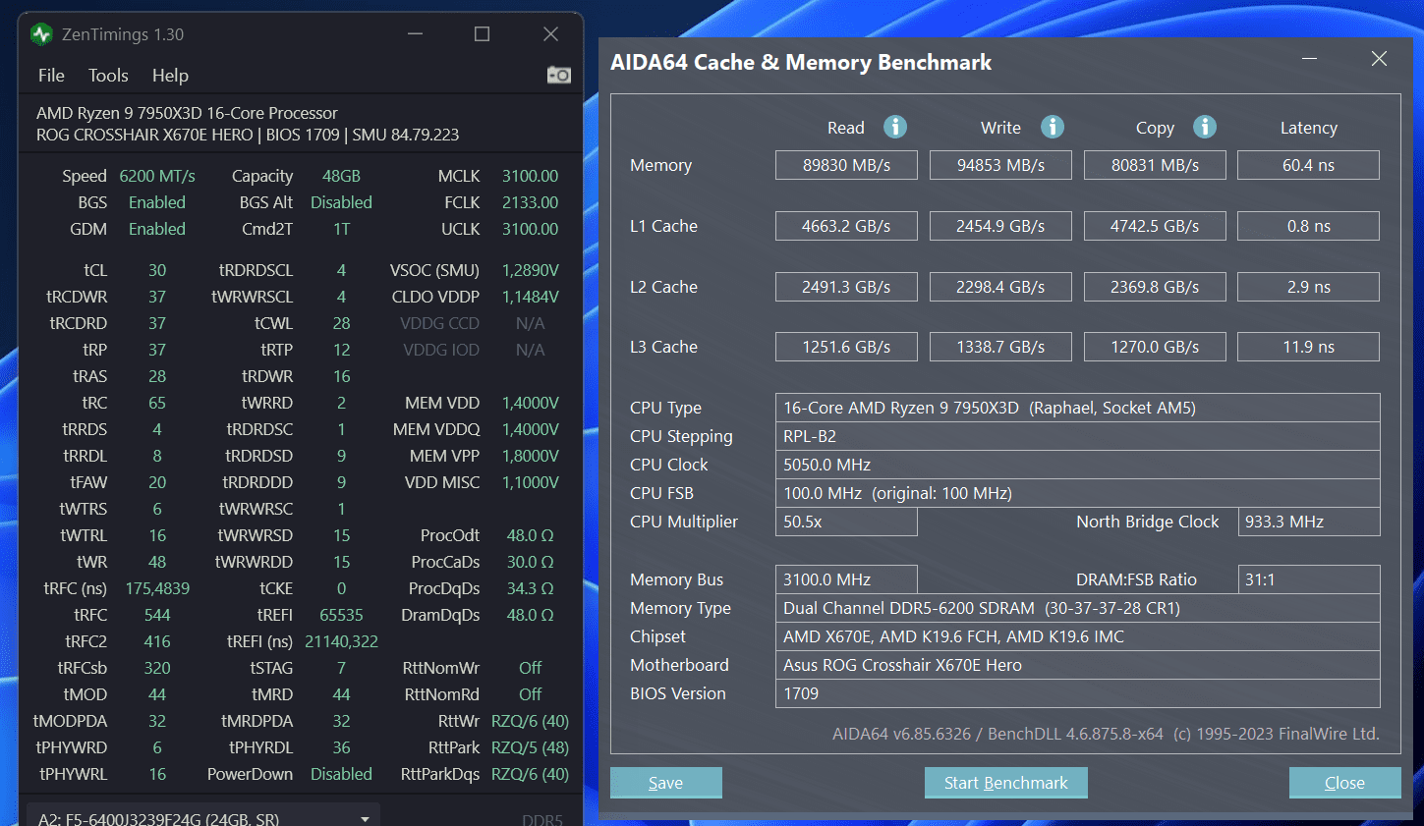Screen dimensions: 1424x826
Task: Select the L3 Cache Write 1338.7 GB/s field
Action: [x=1000, y=347]
